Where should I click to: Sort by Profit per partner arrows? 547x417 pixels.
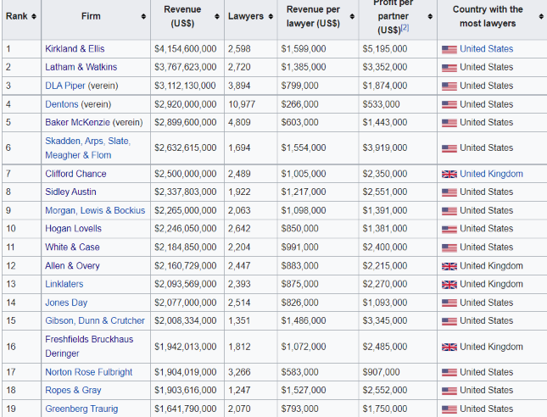(x=430, y=16)
